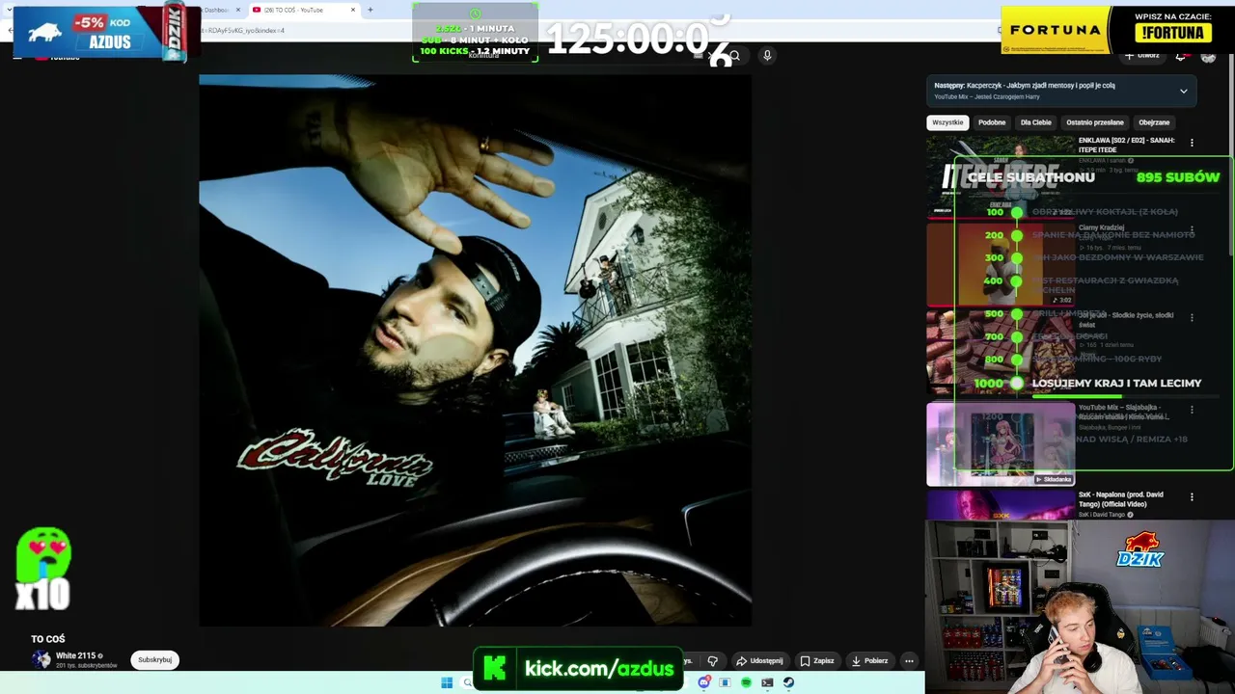
Task: Click the YouTube search magnifier icon
Action: (734, 56)
